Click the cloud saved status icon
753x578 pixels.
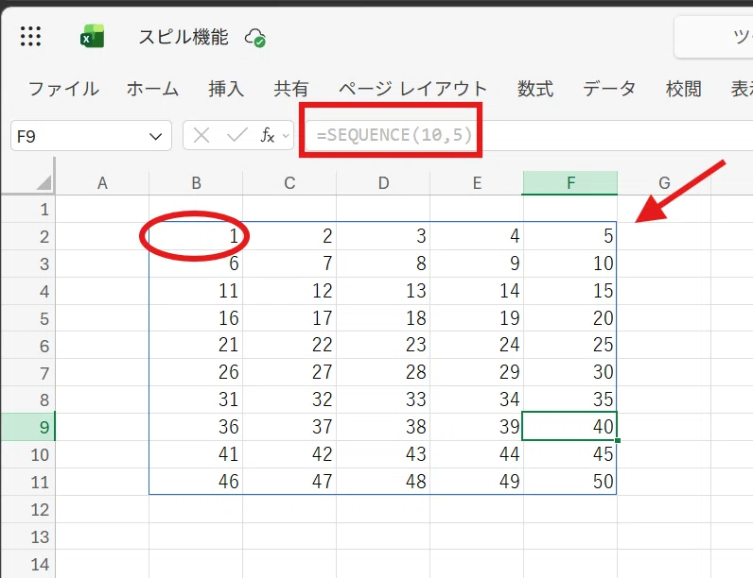click(255, 38)
